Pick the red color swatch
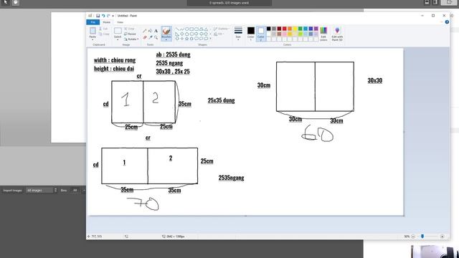 point(285,29)
